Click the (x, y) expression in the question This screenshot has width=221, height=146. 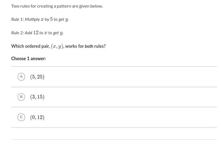click(57, 46)
